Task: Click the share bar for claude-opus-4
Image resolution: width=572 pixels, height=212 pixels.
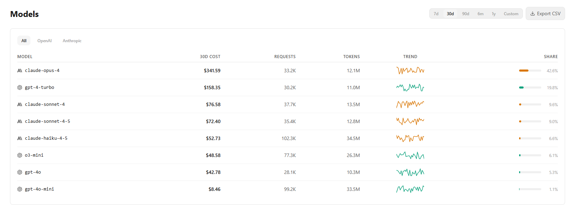Action: (x=529, y=70)
